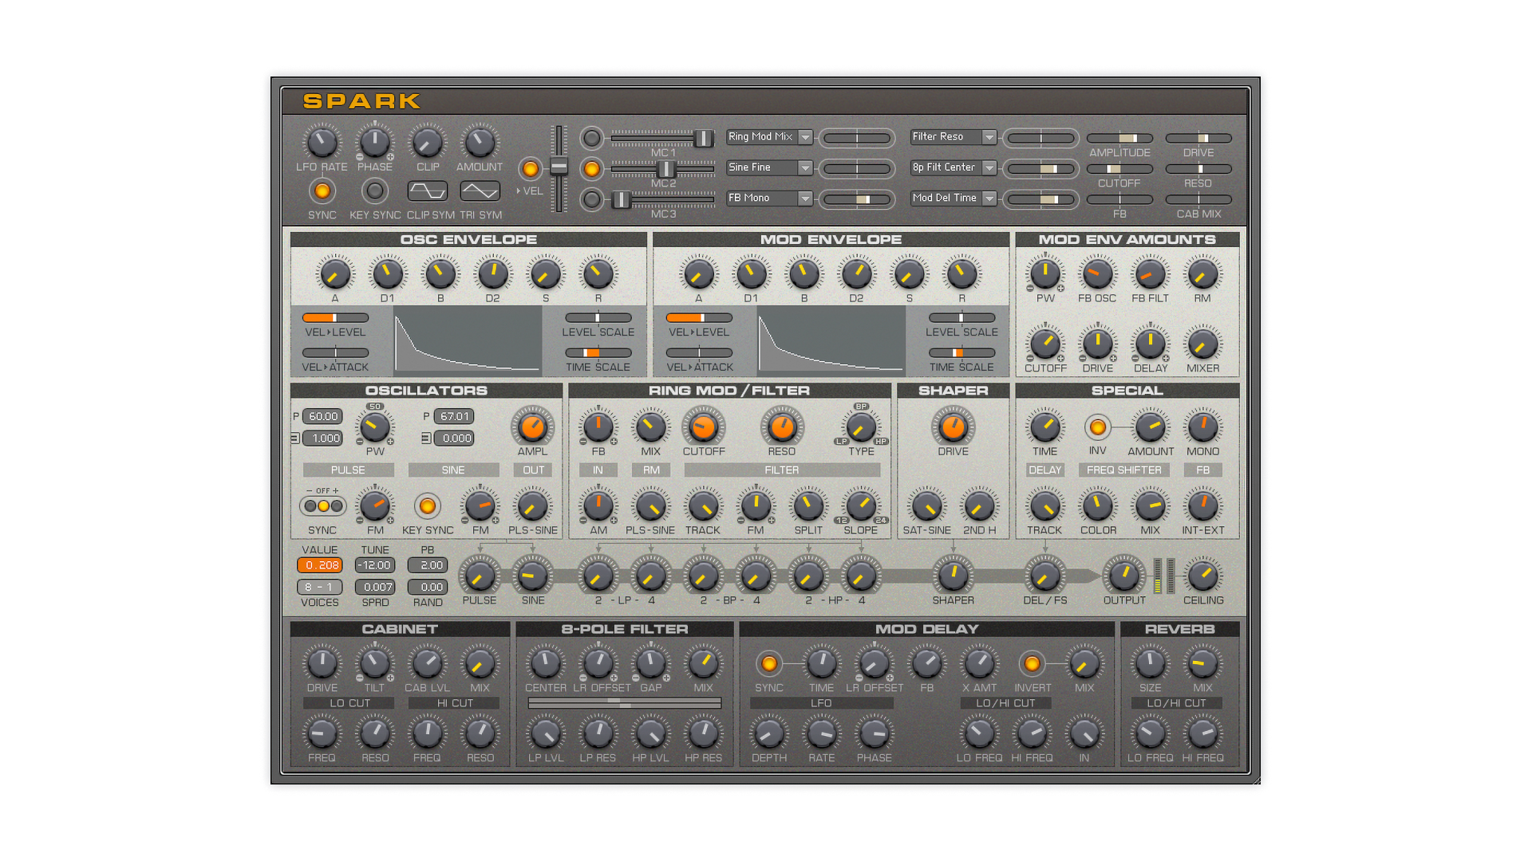Click the Shaper DRIVE knob

click(x=953, y=427)
